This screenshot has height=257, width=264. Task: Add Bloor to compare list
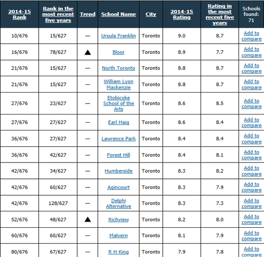pos(251,52)
